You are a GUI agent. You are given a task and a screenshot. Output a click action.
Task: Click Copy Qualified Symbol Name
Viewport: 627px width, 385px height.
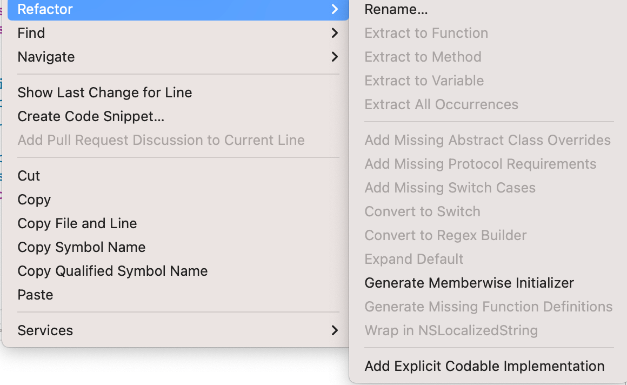(112, 271)
